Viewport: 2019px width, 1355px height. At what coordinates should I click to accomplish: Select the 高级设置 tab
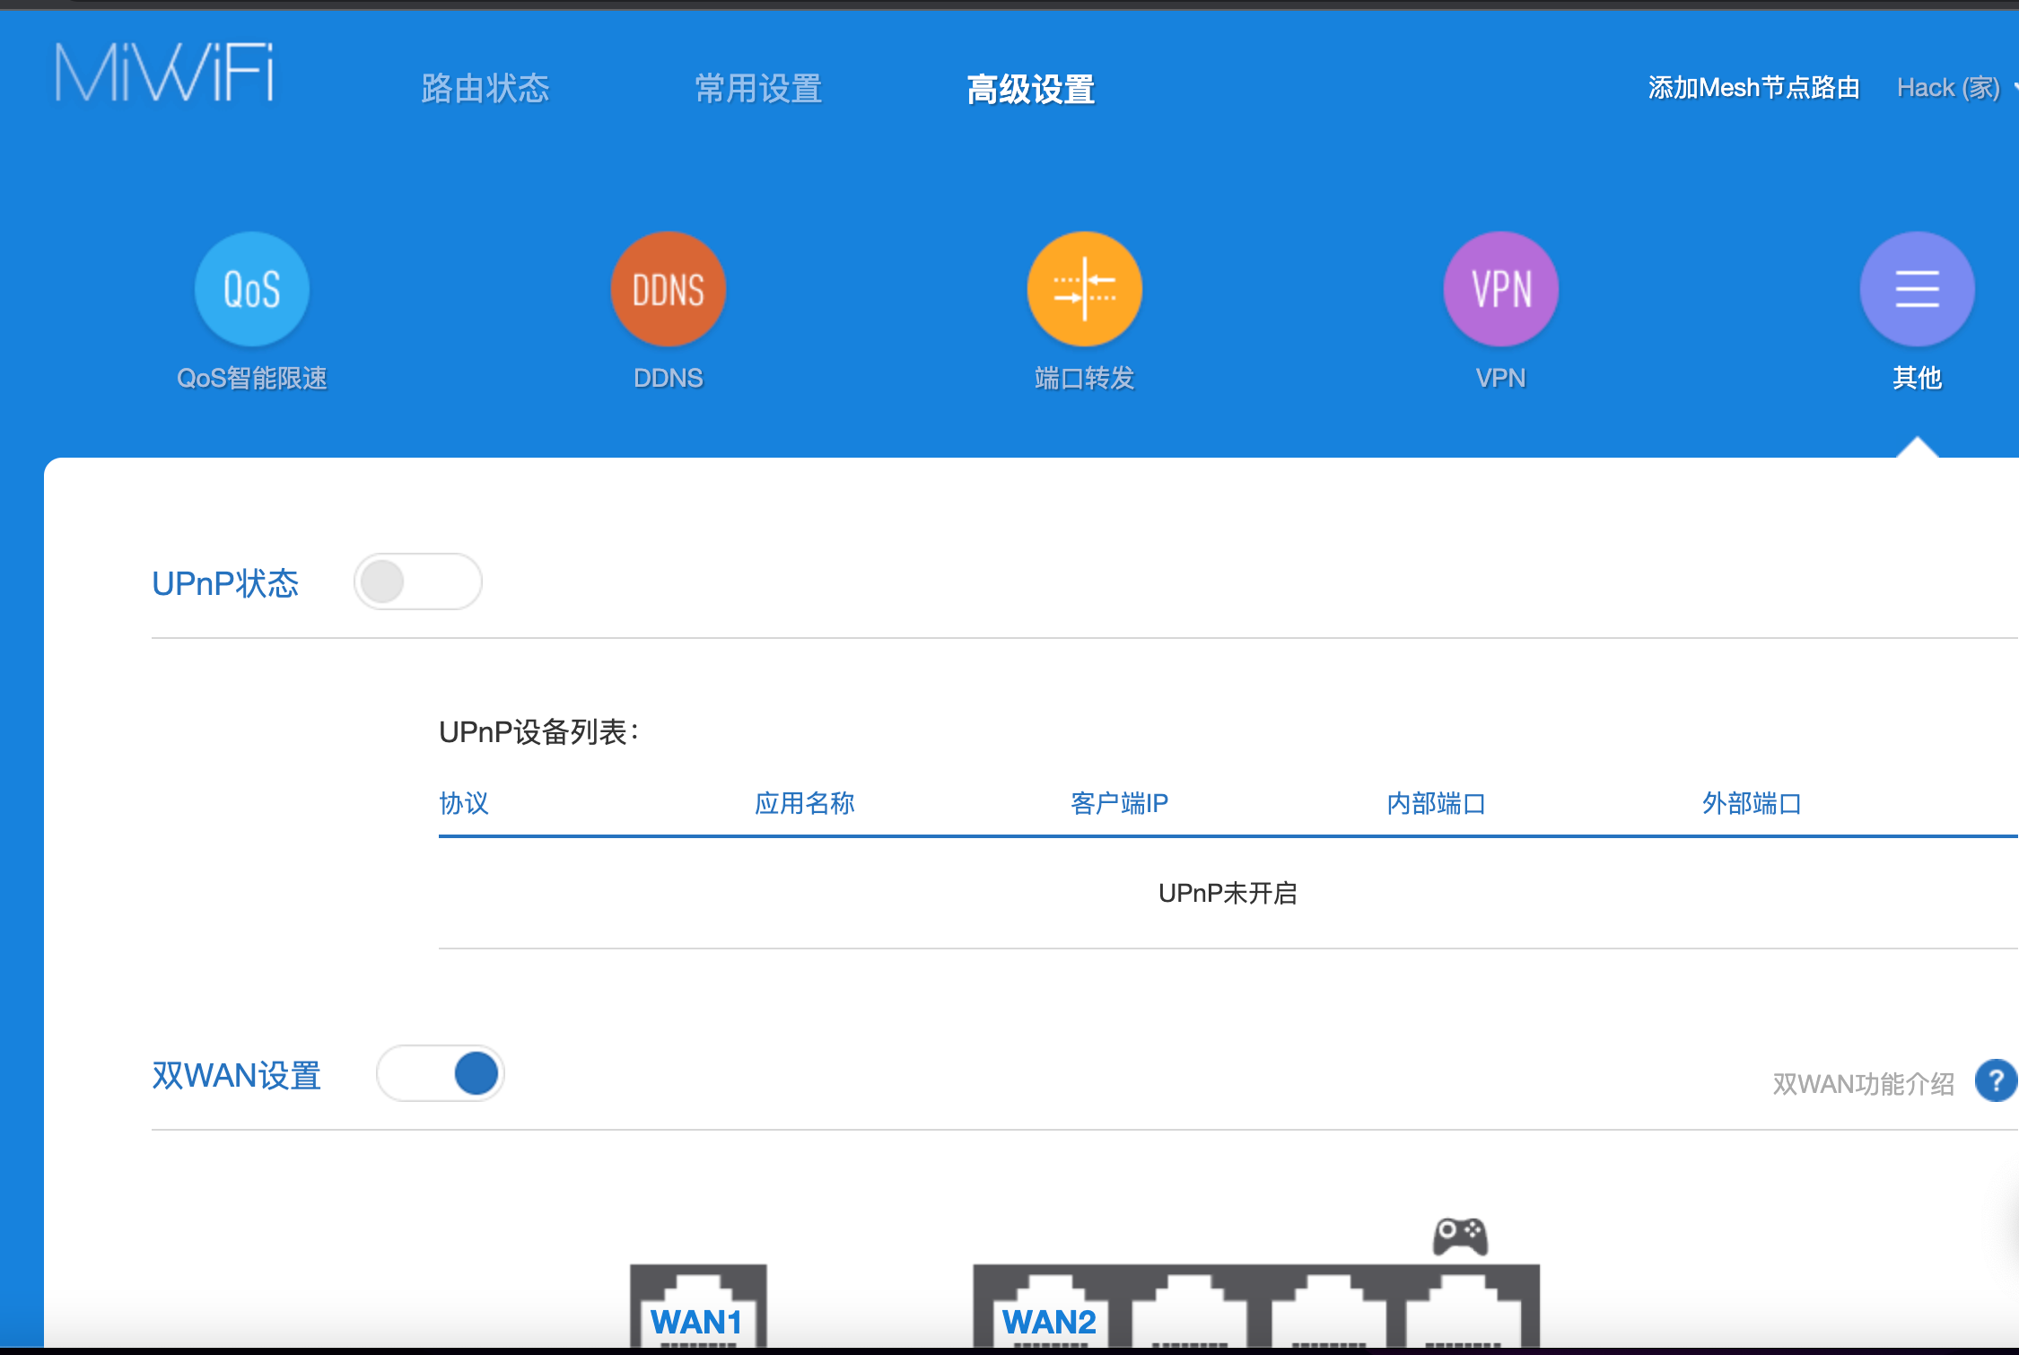click(1030, 89)
